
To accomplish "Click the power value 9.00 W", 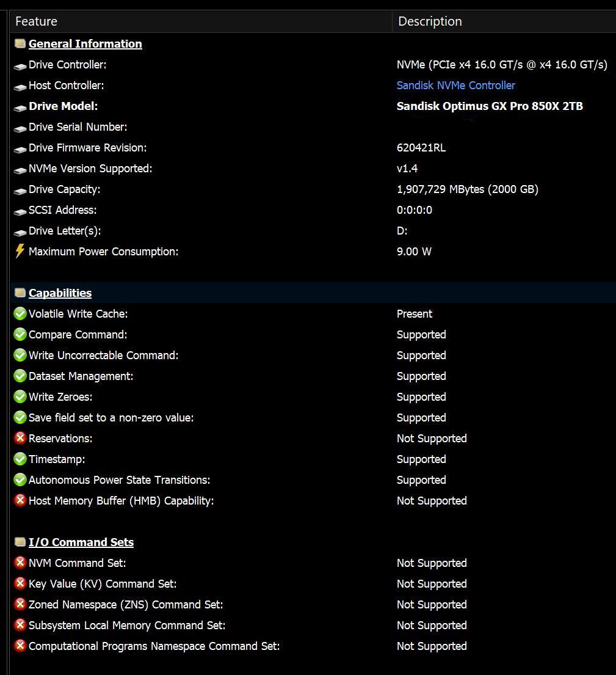I will click(414, 252).
